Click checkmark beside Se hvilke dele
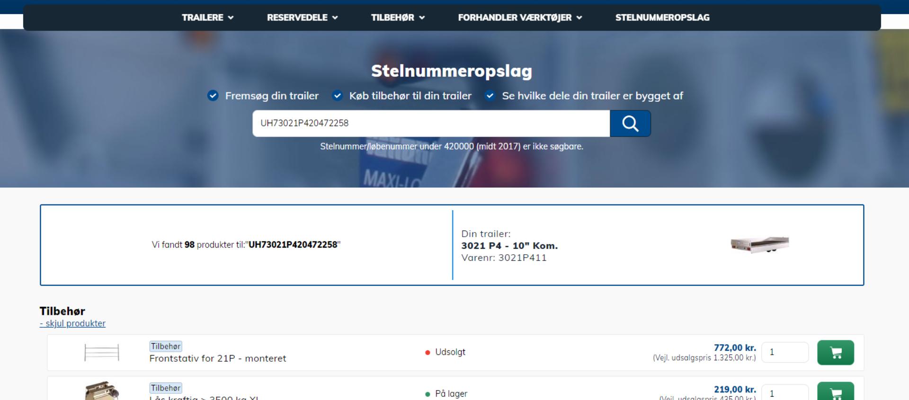909x400 pixels. pyautogui.click(x=490, y=96)
